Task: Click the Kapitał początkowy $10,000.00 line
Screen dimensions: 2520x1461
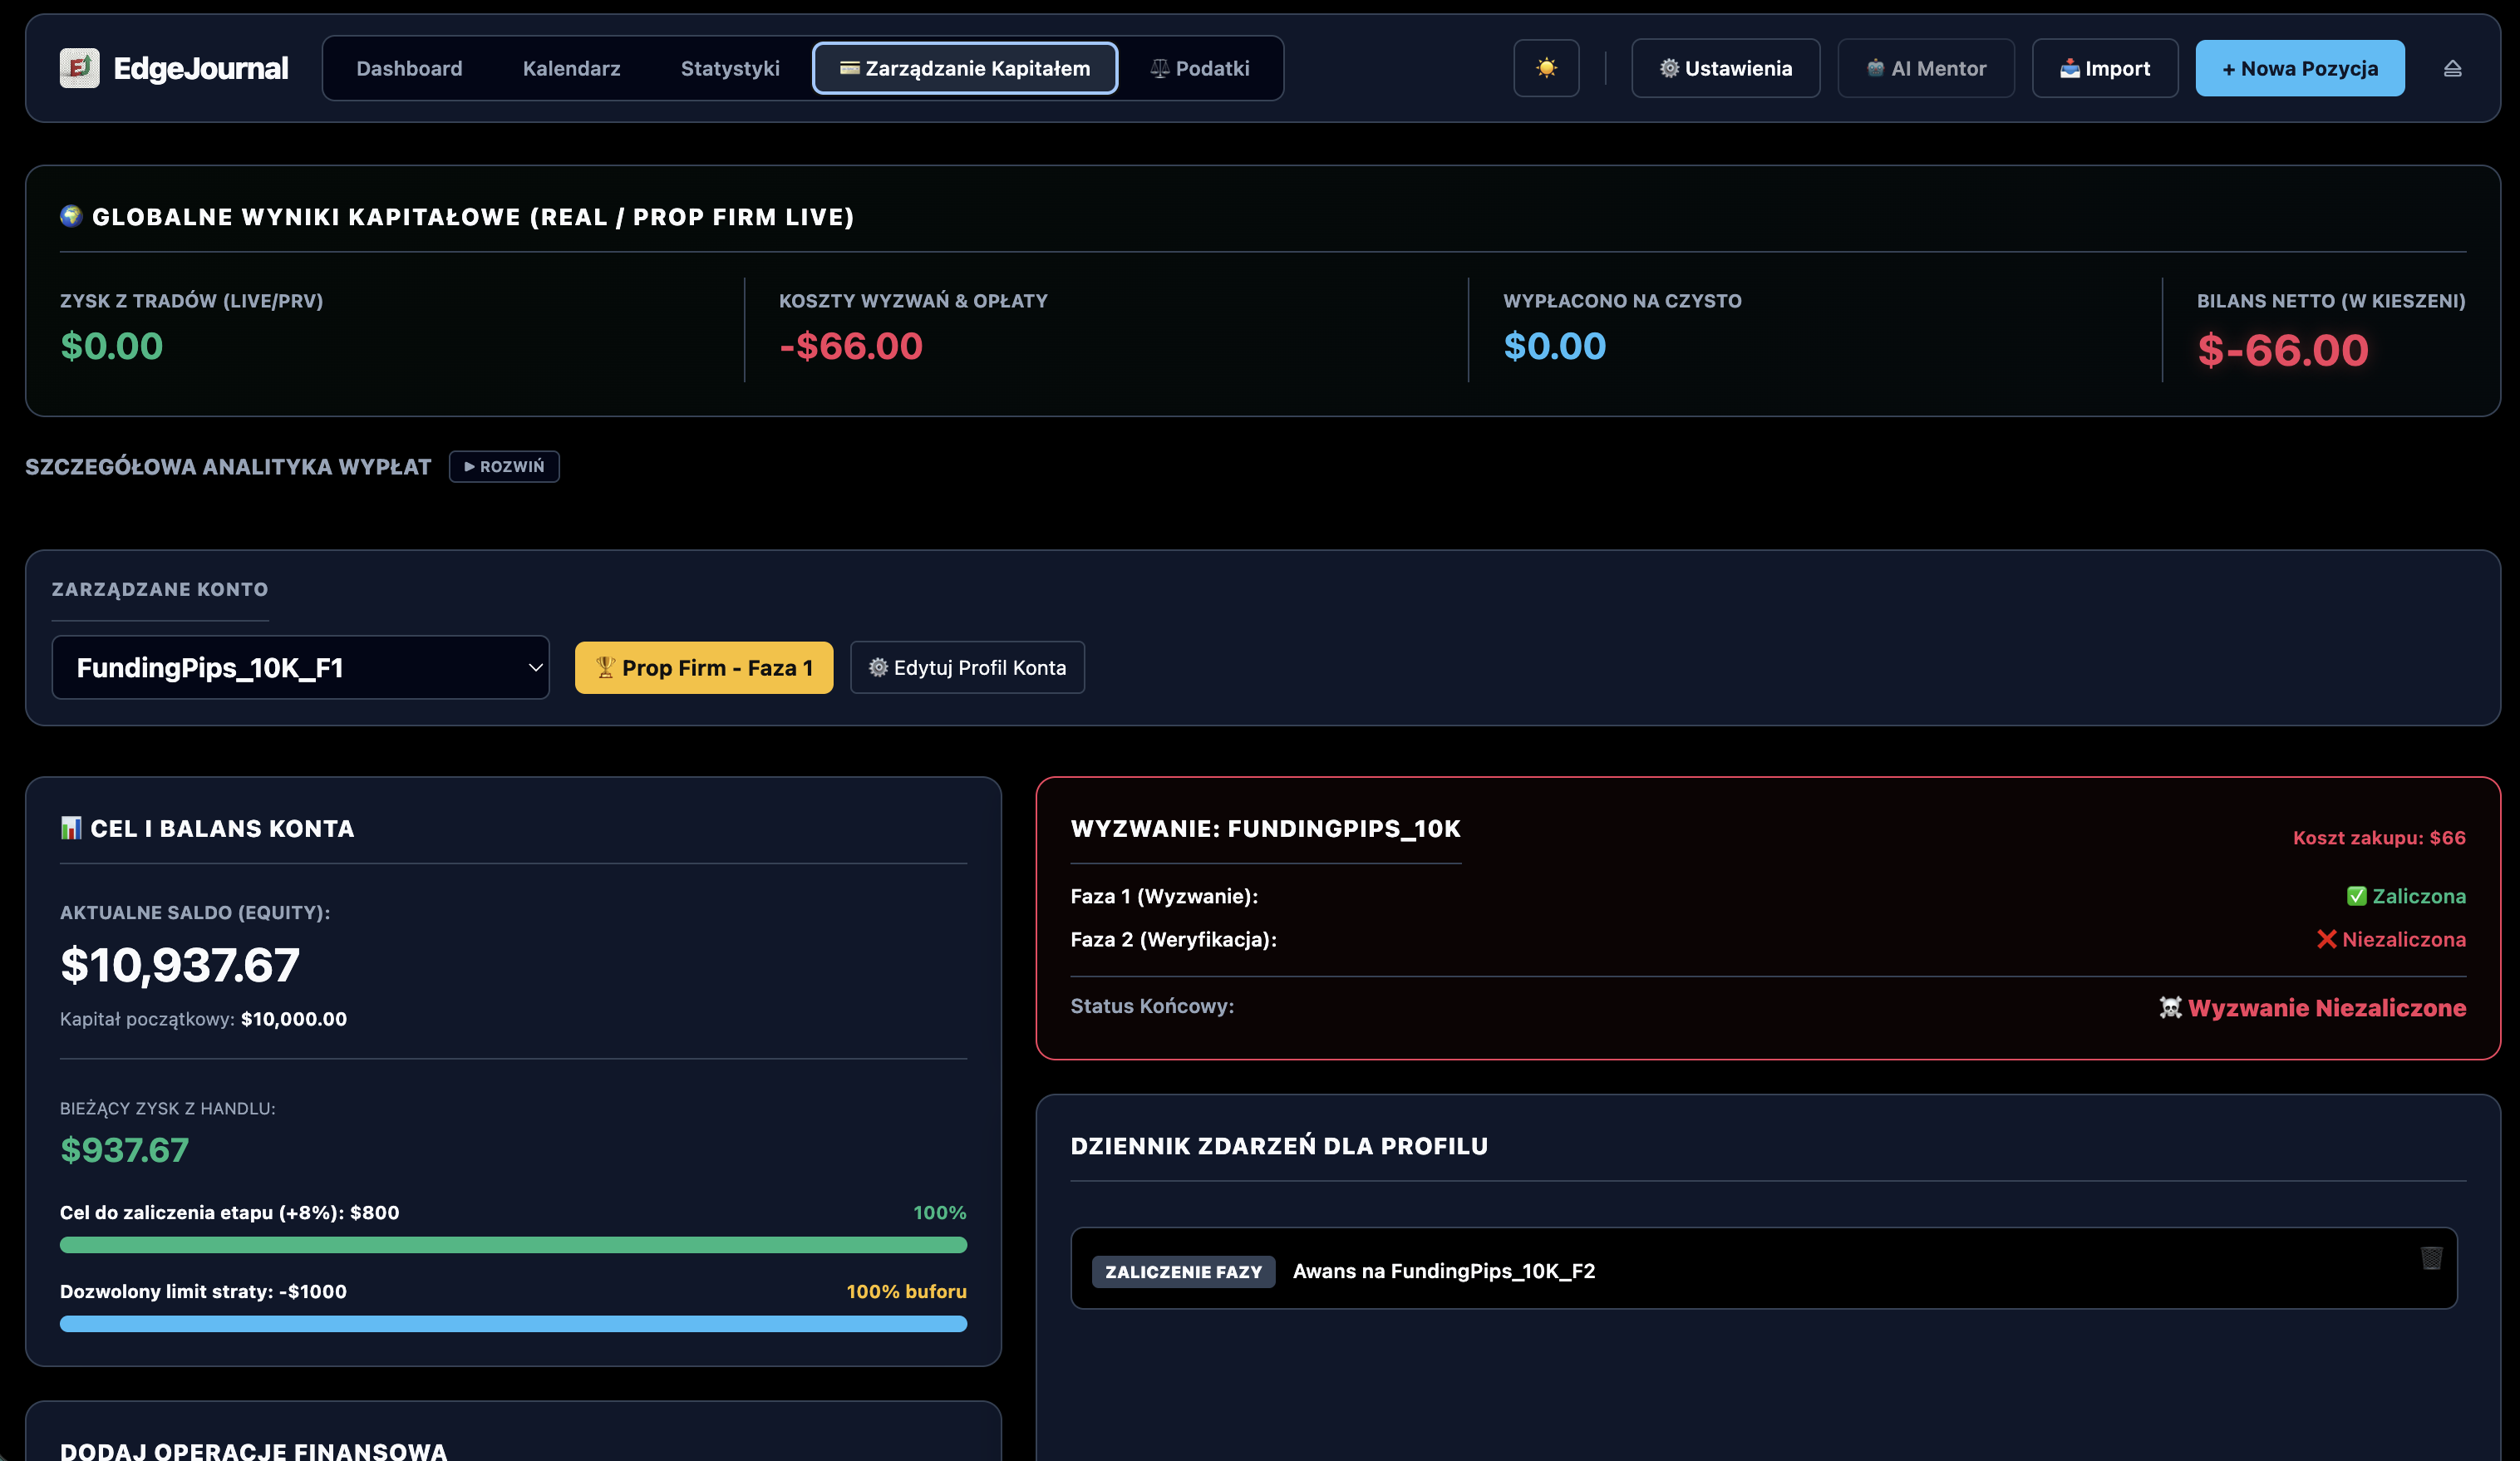Action: [203, 1019]
